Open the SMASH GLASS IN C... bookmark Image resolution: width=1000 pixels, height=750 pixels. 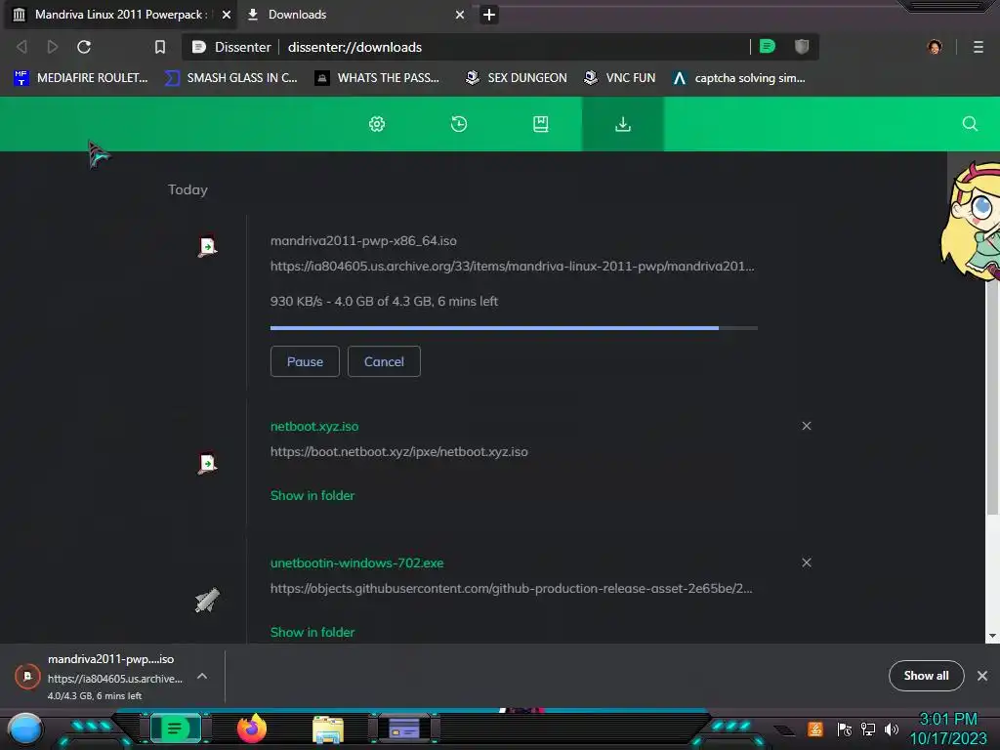pyautogui.click(x=230, y=78)
